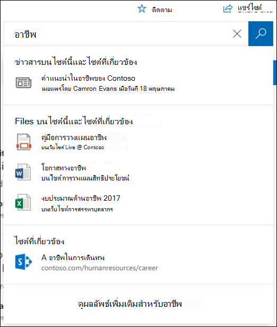Open the Word document icon
This screenshot has width=277, height=327.
pyautogui.click(x=23, y=172)
